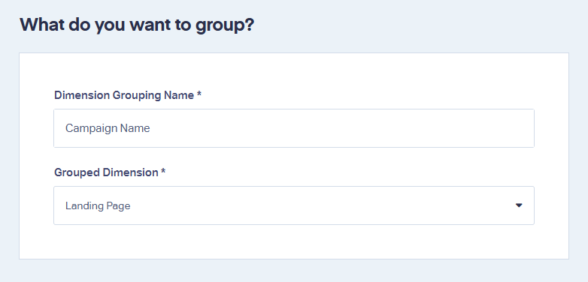Click the word 'Dimension' in first label

click(81, 95)
